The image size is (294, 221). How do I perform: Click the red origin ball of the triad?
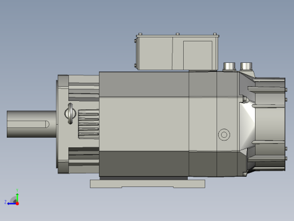click(x=18, y=203)
